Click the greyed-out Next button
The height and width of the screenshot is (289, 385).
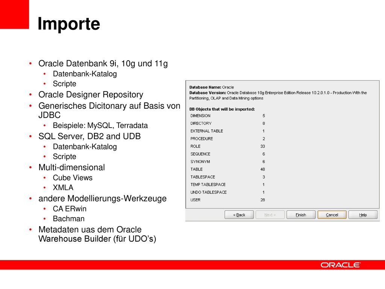coord(270,215)
